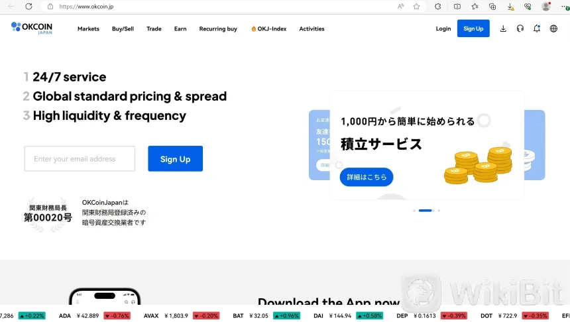Click the 詳細はこちら banner button
The image size is (570, 322).
pyautogui.click(x=367, y=177)
